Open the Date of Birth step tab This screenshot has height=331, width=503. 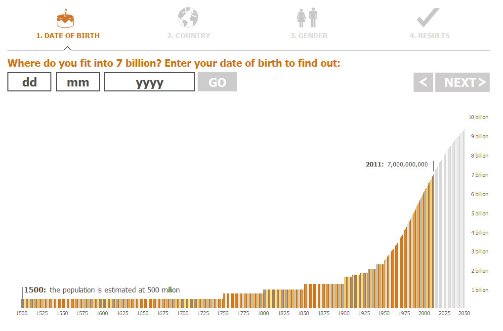(68, 36)
